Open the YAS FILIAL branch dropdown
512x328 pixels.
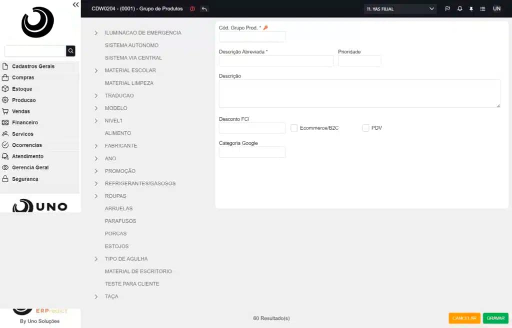400,9
